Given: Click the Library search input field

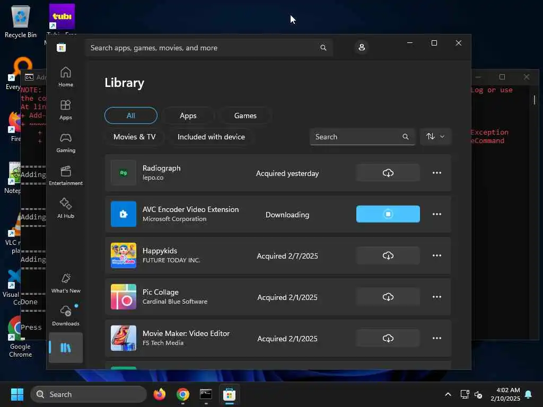Looking at the screenshot, I should [362, 137].
